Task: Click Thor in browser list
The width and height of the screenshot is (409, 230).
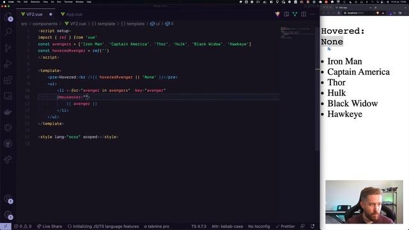Action: [337, 82]
